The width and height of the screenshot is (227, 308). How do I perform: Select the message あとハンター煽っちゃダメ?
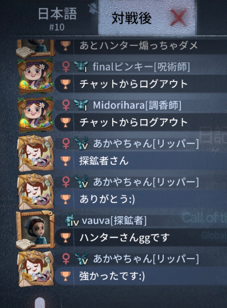[x=139, y=46]
